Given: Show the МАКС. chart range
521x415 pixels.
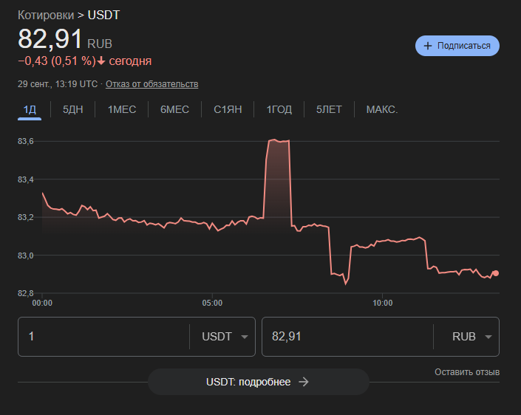Looking at the screenshot, I should (x=382, y=109).
